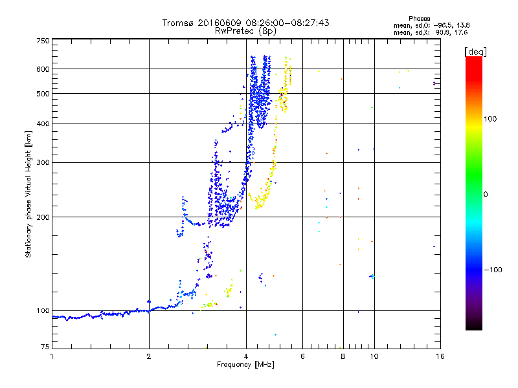Click the black bottom of the colorbar
The width and height of the screenshot is (518, 388).
[x=474, y=327]
